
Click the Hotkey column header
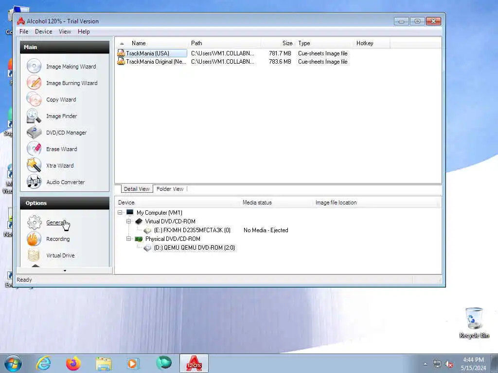[x=371, y=43]
